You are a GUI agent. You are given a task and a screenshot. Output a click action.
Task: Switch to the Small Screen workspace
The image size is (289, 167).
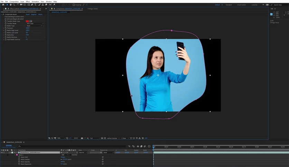point(241,5)
